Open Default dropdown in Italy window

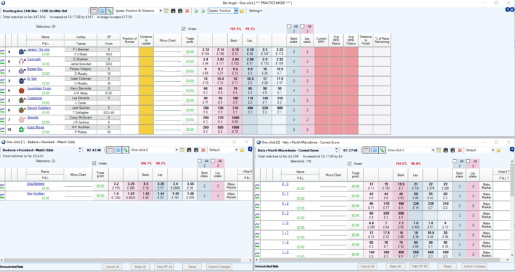[492, 150]
